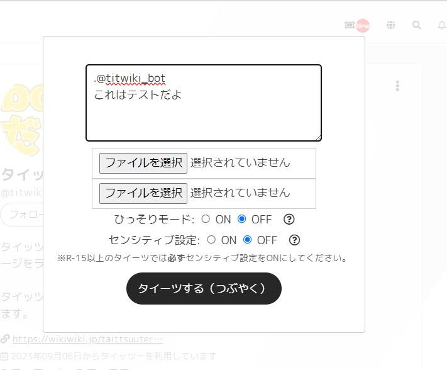447x370 pixels.
Task: Click the link chain icon beside URL
Action: (x=5, y=339)
